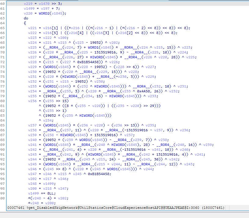Click the line 'v219 = v1470 >> 3;'
Screen dimensions: 249x218
click(x=43, y=3)
